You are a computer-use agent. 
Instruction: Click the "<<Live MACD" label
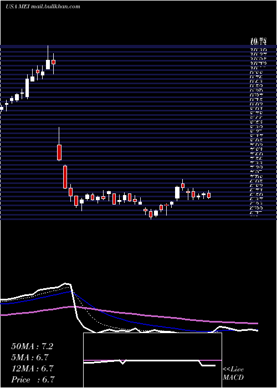tap(233, 373)
